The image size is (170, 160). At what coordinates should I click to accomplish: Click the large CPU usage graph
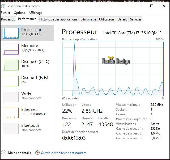[x=113, y=69]
